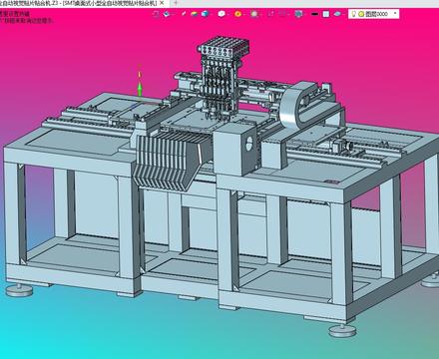439x359 pixels.
Task: Select the green axis arrow on triad
Action: [x=140, y=89]
